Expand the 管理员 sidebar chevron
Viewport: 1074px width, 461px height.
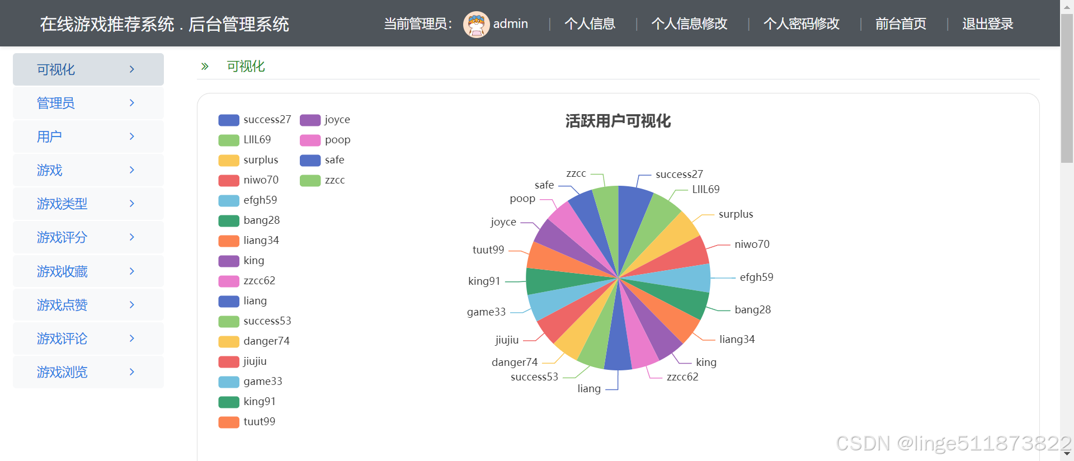tap(132, 103)
